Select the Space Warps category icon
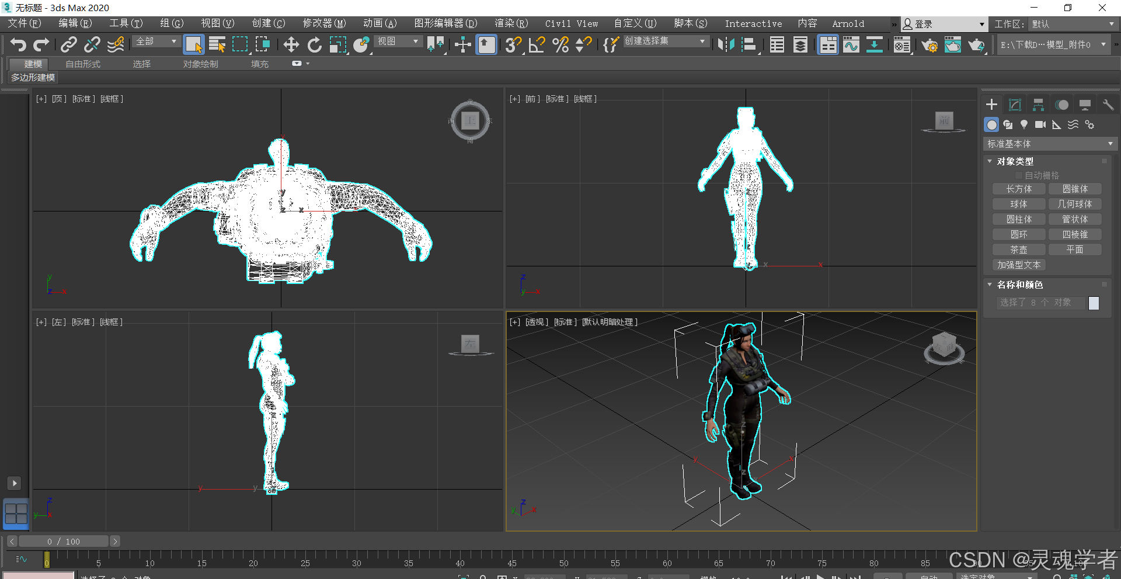The width and height of the screenshot is (1121, 579). 1073,124
